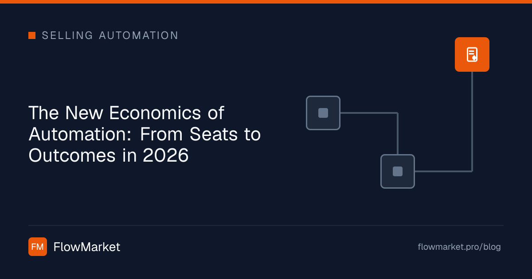Click horizontal connector leaving the upper node
The width and height of the screenshot is (532, 279).
(369, 113)
